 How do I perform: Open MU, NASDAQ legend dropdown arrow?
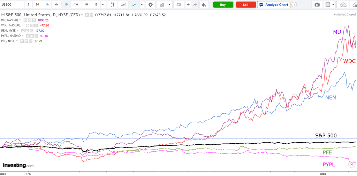click(20, 20)
